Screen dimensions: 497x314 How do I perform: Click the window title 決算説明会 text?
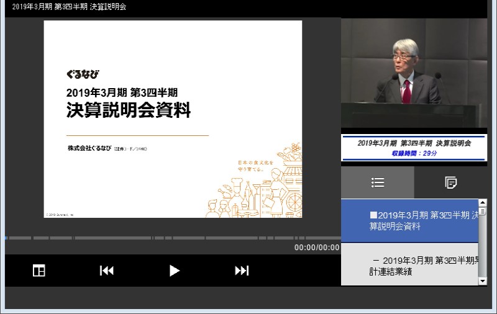coord(108,7)
